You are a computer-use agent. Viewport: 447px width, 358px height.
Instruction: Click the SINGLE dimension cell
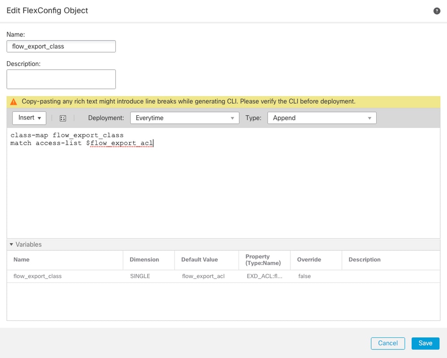pyautogui.click(x=140, y=276)
